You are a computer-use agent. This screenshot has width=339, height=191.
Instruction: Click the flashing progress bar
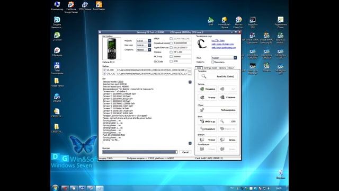point(140,152)
